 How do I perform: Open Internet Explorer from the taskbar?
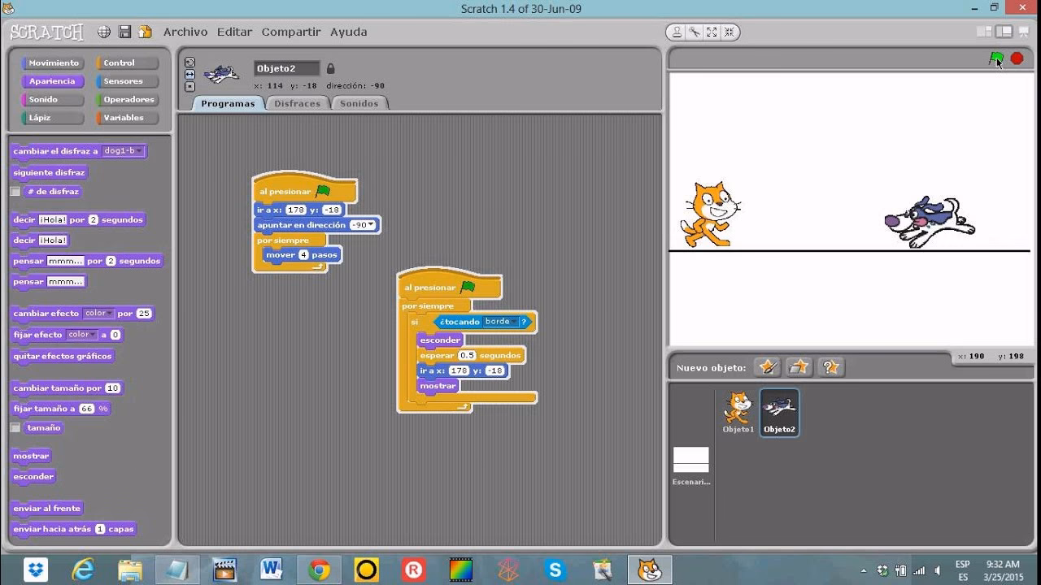82,570
